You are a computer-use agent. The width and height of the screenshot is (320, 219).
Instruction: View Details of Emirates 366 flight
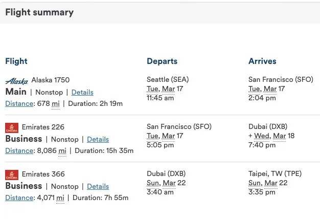[x=98, y=186]
